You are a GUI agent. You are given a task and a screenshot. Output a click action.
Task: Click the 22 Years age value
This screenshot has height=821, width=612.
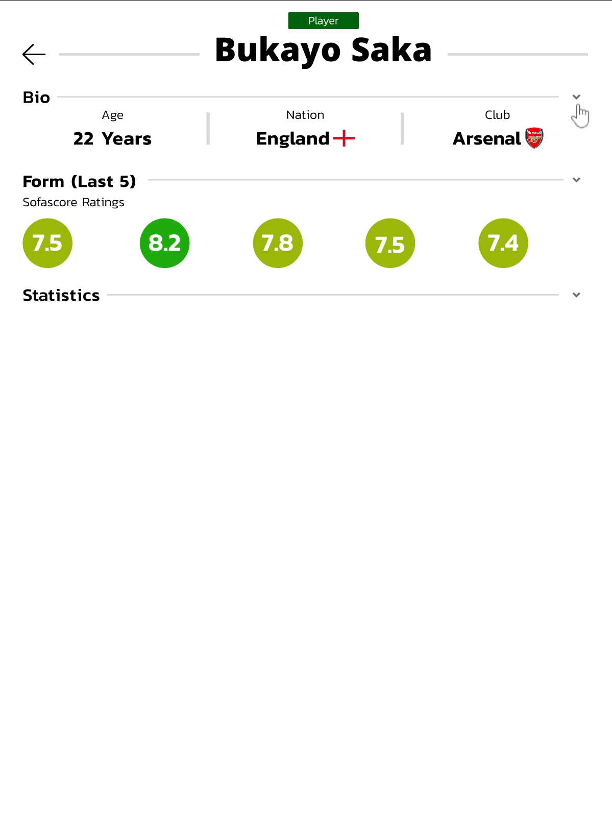click(112, 139)
